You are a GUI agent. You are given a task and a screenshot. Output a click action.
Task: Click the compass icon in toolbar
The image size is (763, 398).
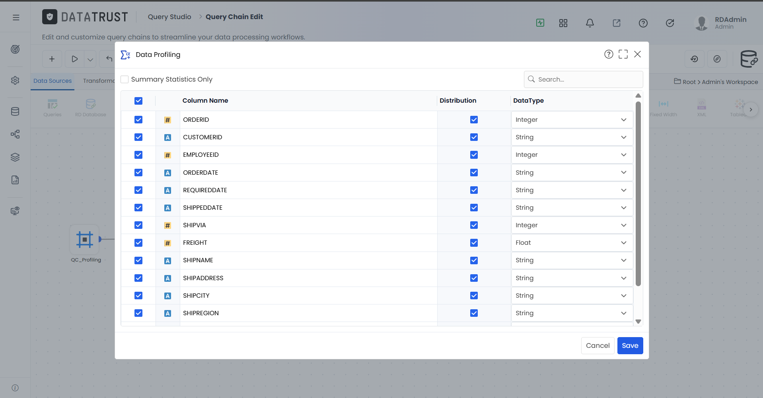tap(717, 59)
